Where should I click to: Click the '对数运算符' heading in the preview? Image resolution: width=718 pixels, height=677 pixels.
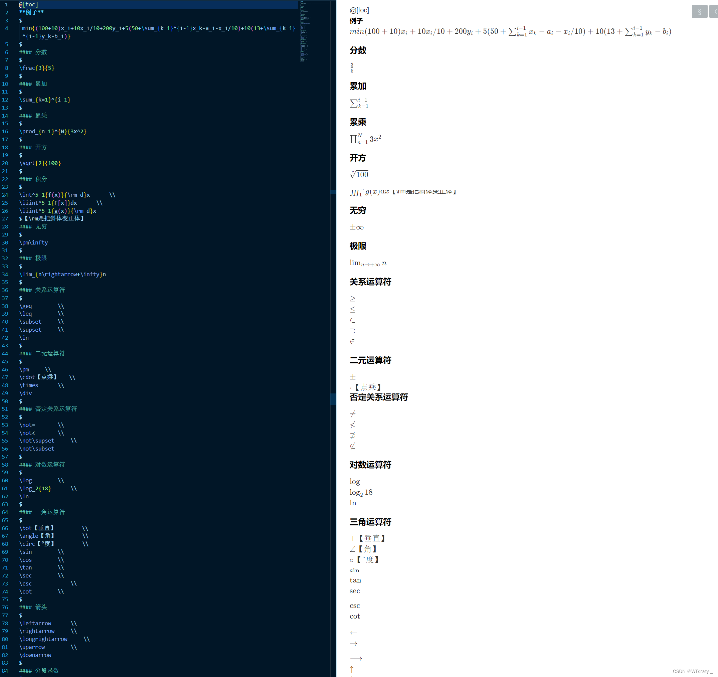371,465
